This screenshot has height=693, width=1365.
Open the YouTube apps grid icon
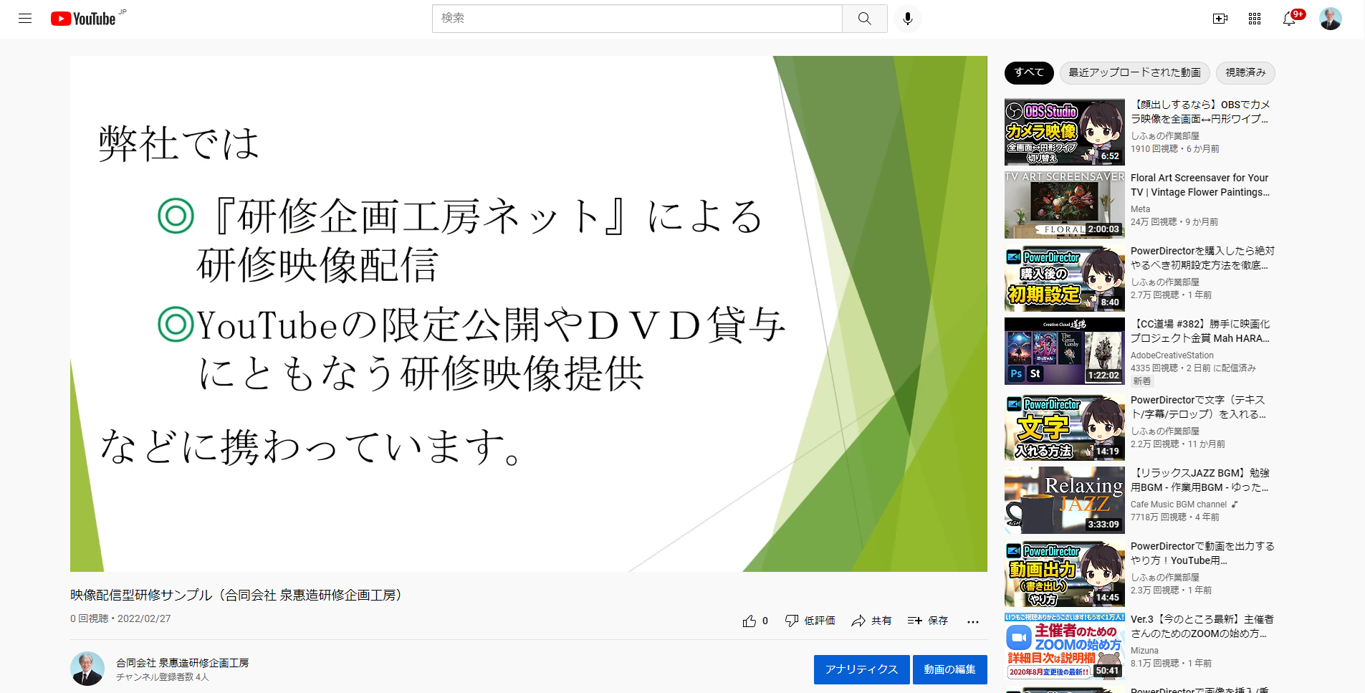tap(1255, 19)
